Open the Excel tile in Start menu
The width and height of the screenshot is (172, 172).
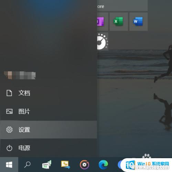click(119, 21)
